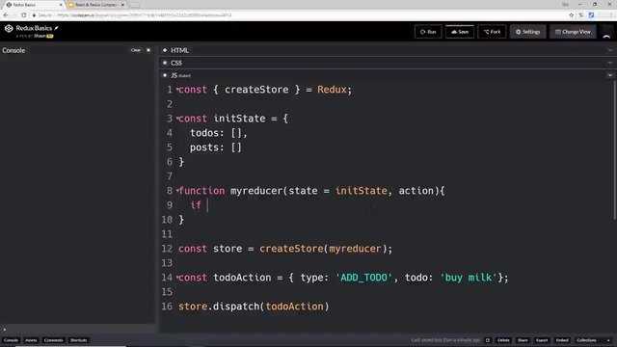Fold code at line 1 arrow
This screenshot has width=617, height=347.
(177, 90)
